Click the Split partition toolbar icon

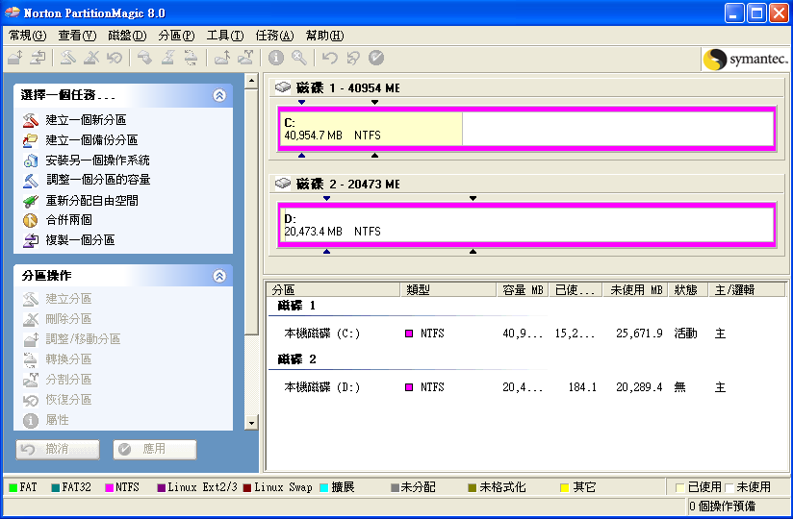[245, 58]
